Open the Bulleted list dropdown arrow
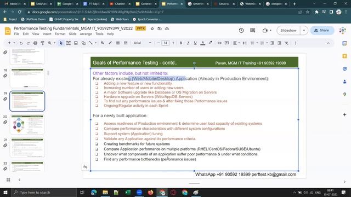The width and height of the screenshot is (351, 197). [x=257, y=43]
